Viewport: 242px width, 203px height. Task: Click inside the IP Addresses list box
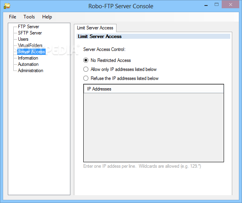pyautogui.click(x=154, y=127)
